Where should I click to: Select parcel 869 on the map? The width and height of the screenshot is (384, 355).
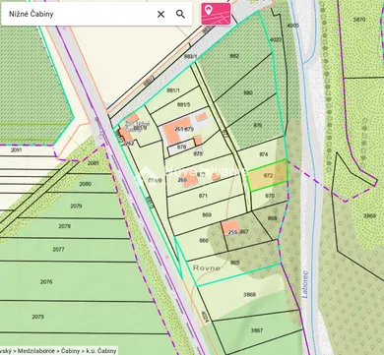[x=207, y=215]
